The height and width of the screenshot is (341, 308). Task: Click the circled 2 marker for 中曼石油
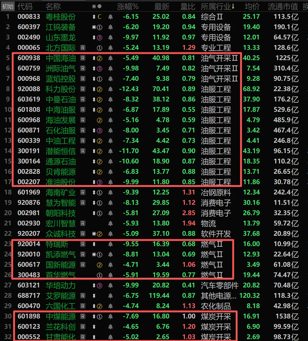point(100,100)
